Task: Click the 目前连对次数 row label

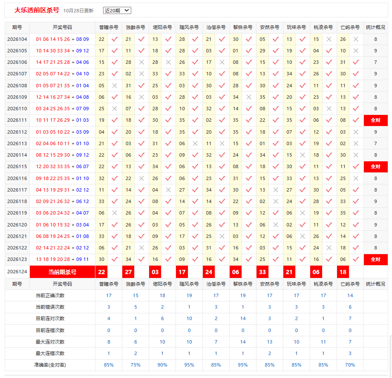Action: point(50,318)
